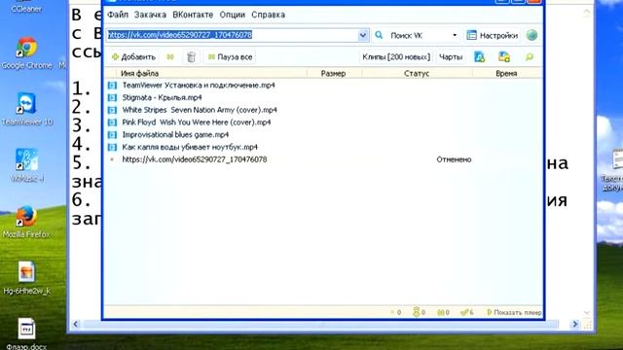The height and width of the screenshot is (350, 623).
Task: Click Пауза все button
Action: 231,57
